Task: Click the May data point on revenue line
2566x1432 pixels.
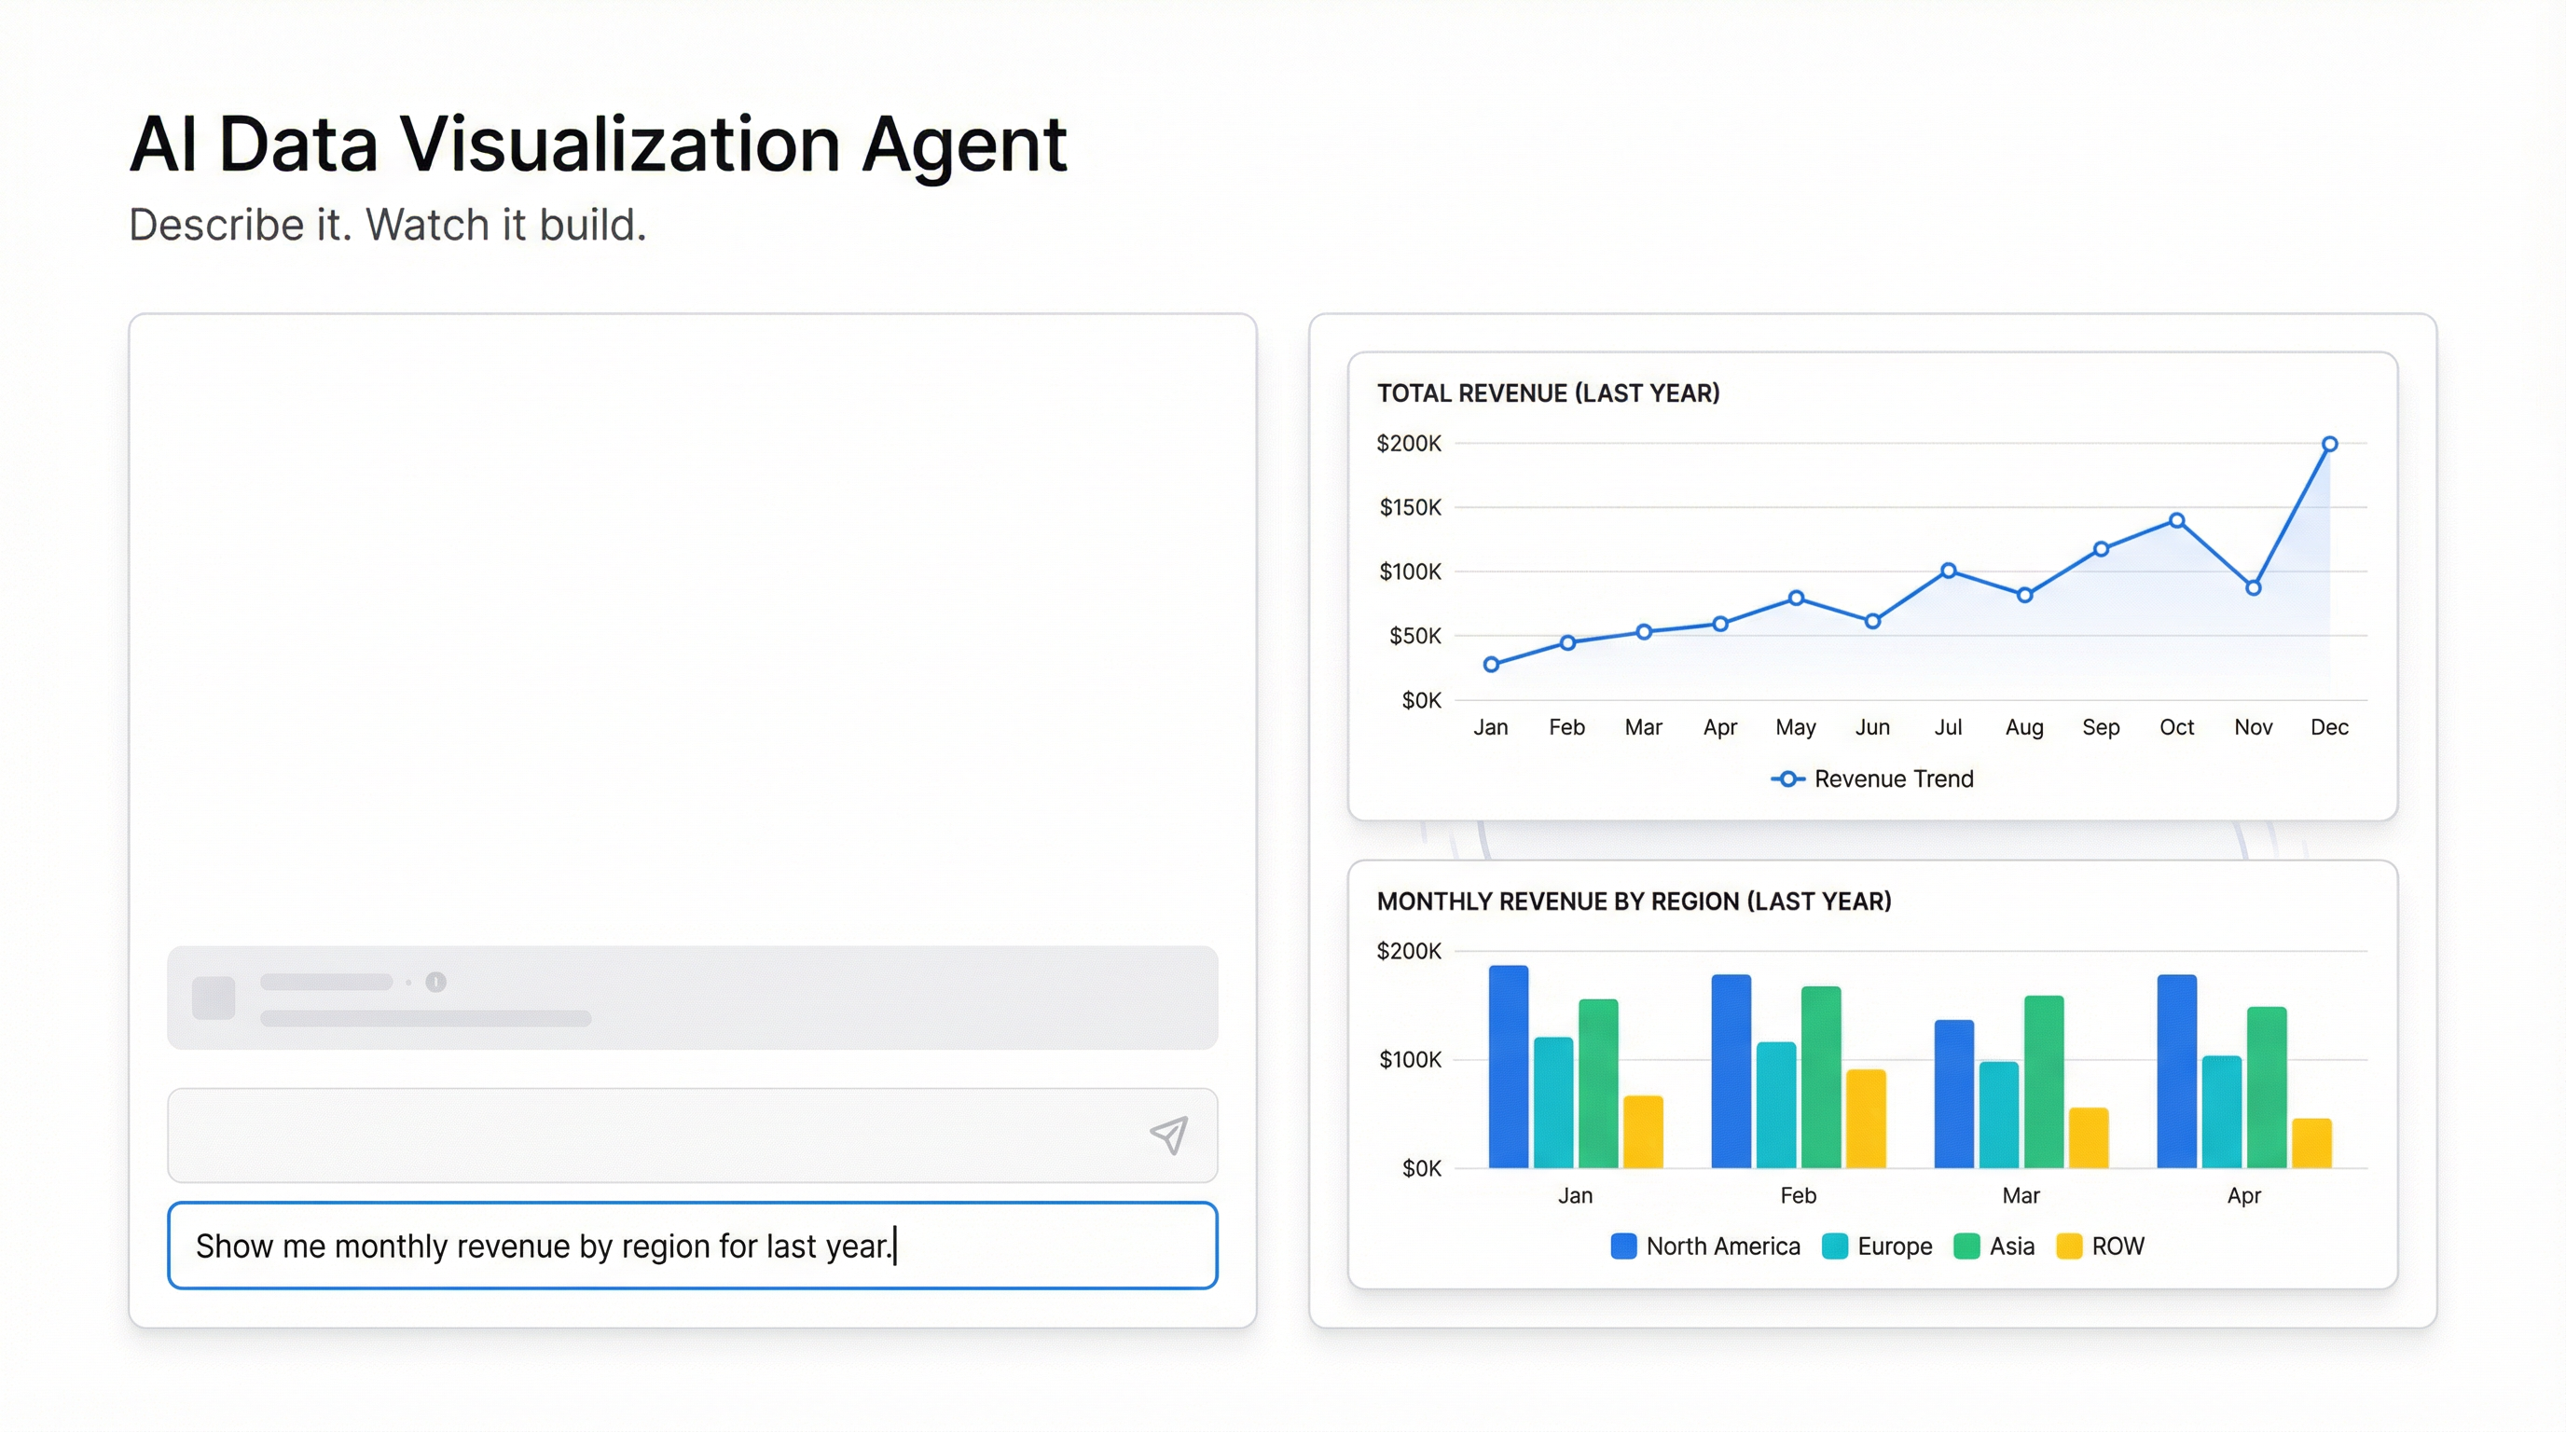Action: 1796,599
